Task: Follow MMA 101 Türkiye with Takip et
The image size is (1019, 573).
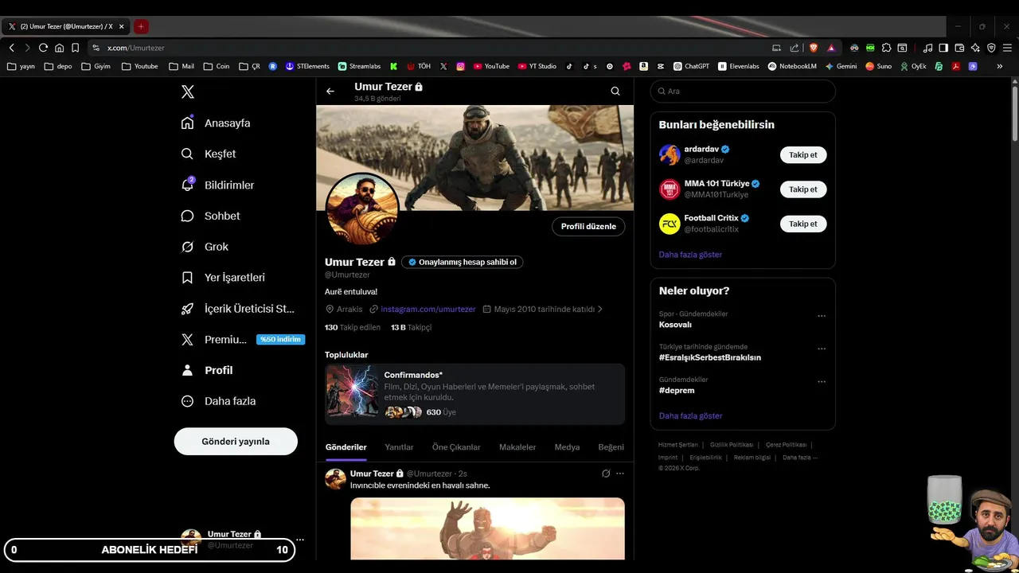Action: (x=803, y=189)
